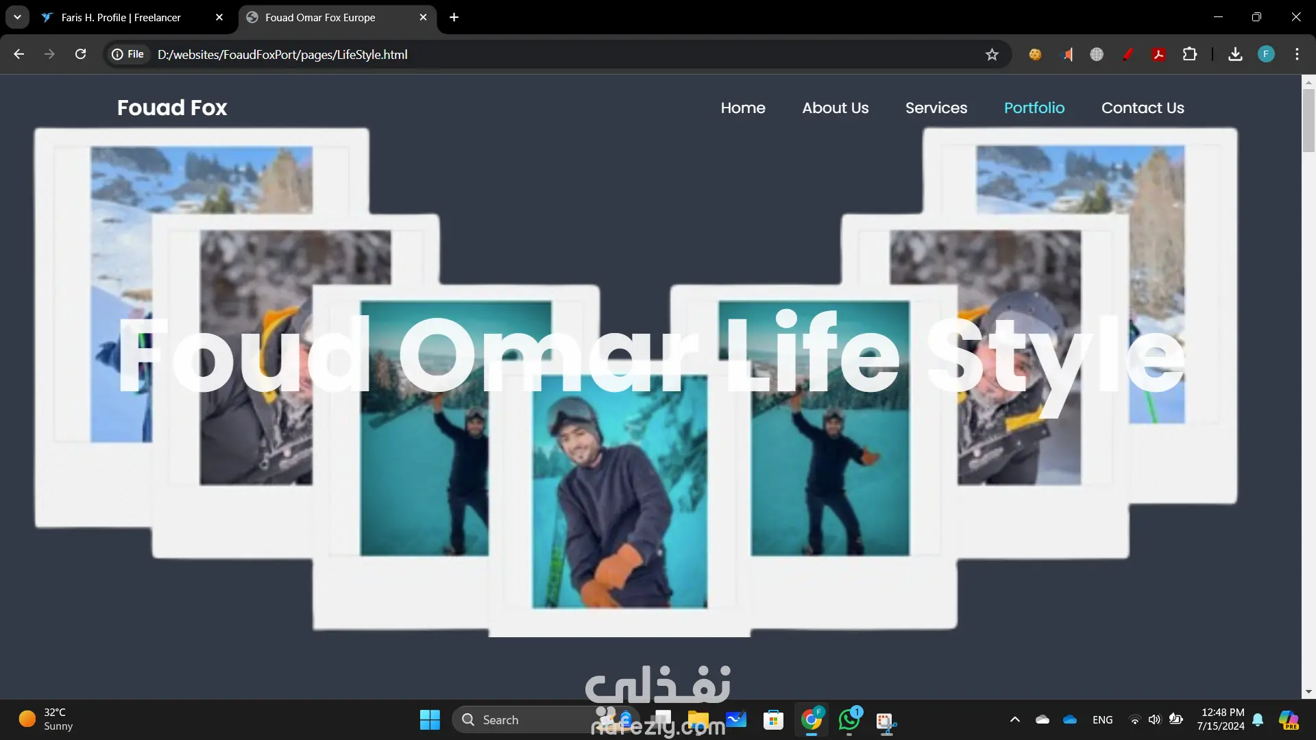Expand the tab search dropdown arrow
Viewport: 1316px width, 740px height.
coord(17,17)
